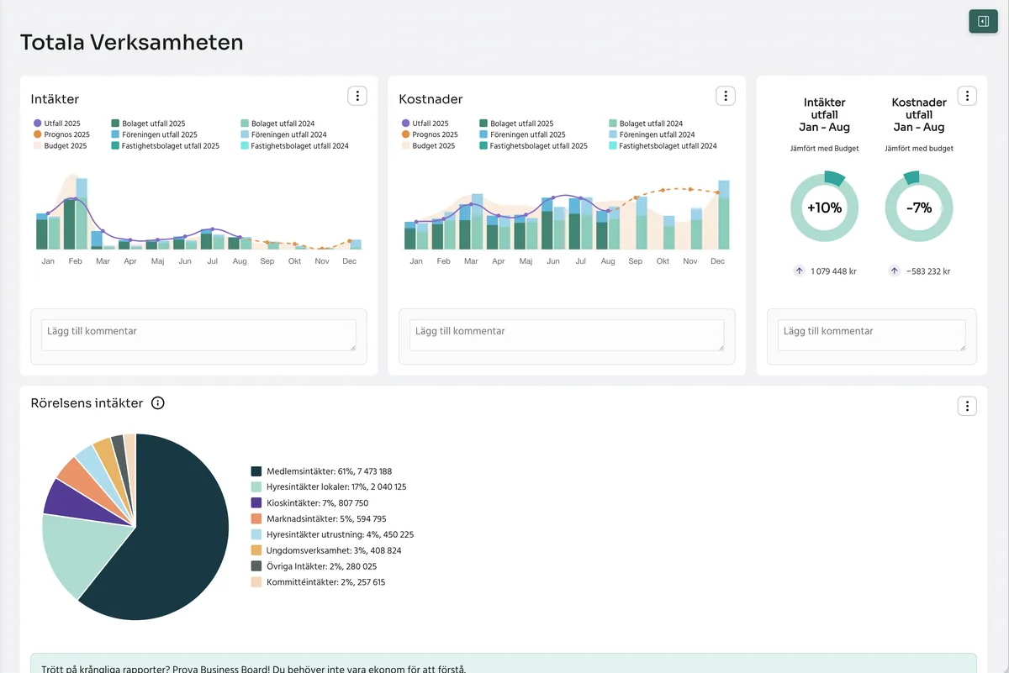Select legend row Ungdomsverksamhet: 3%, 408 824

[x=327, y=550]
